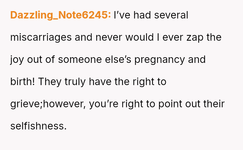Click the word "selfishness." on the last line
This screenshot has width=243, height=150.
pyautogui.click(x=38, y=126)
